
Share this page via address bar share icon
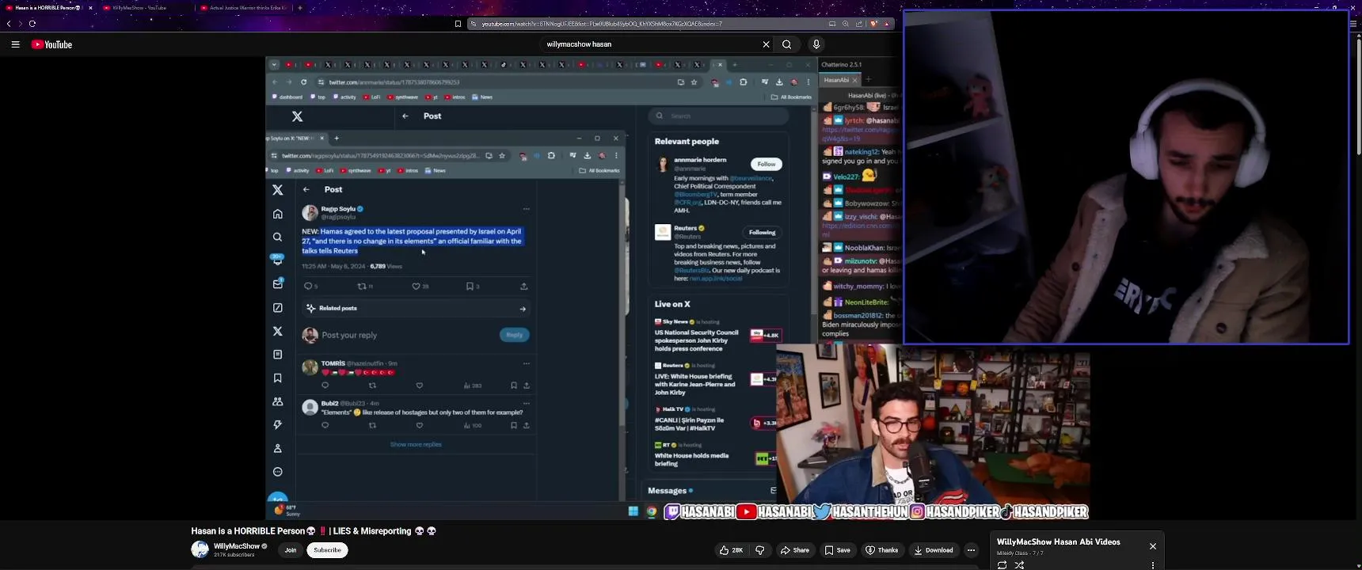coord(859,24)
